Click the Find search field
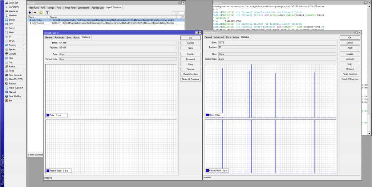 pyautogui.click(x=178, y=13)
